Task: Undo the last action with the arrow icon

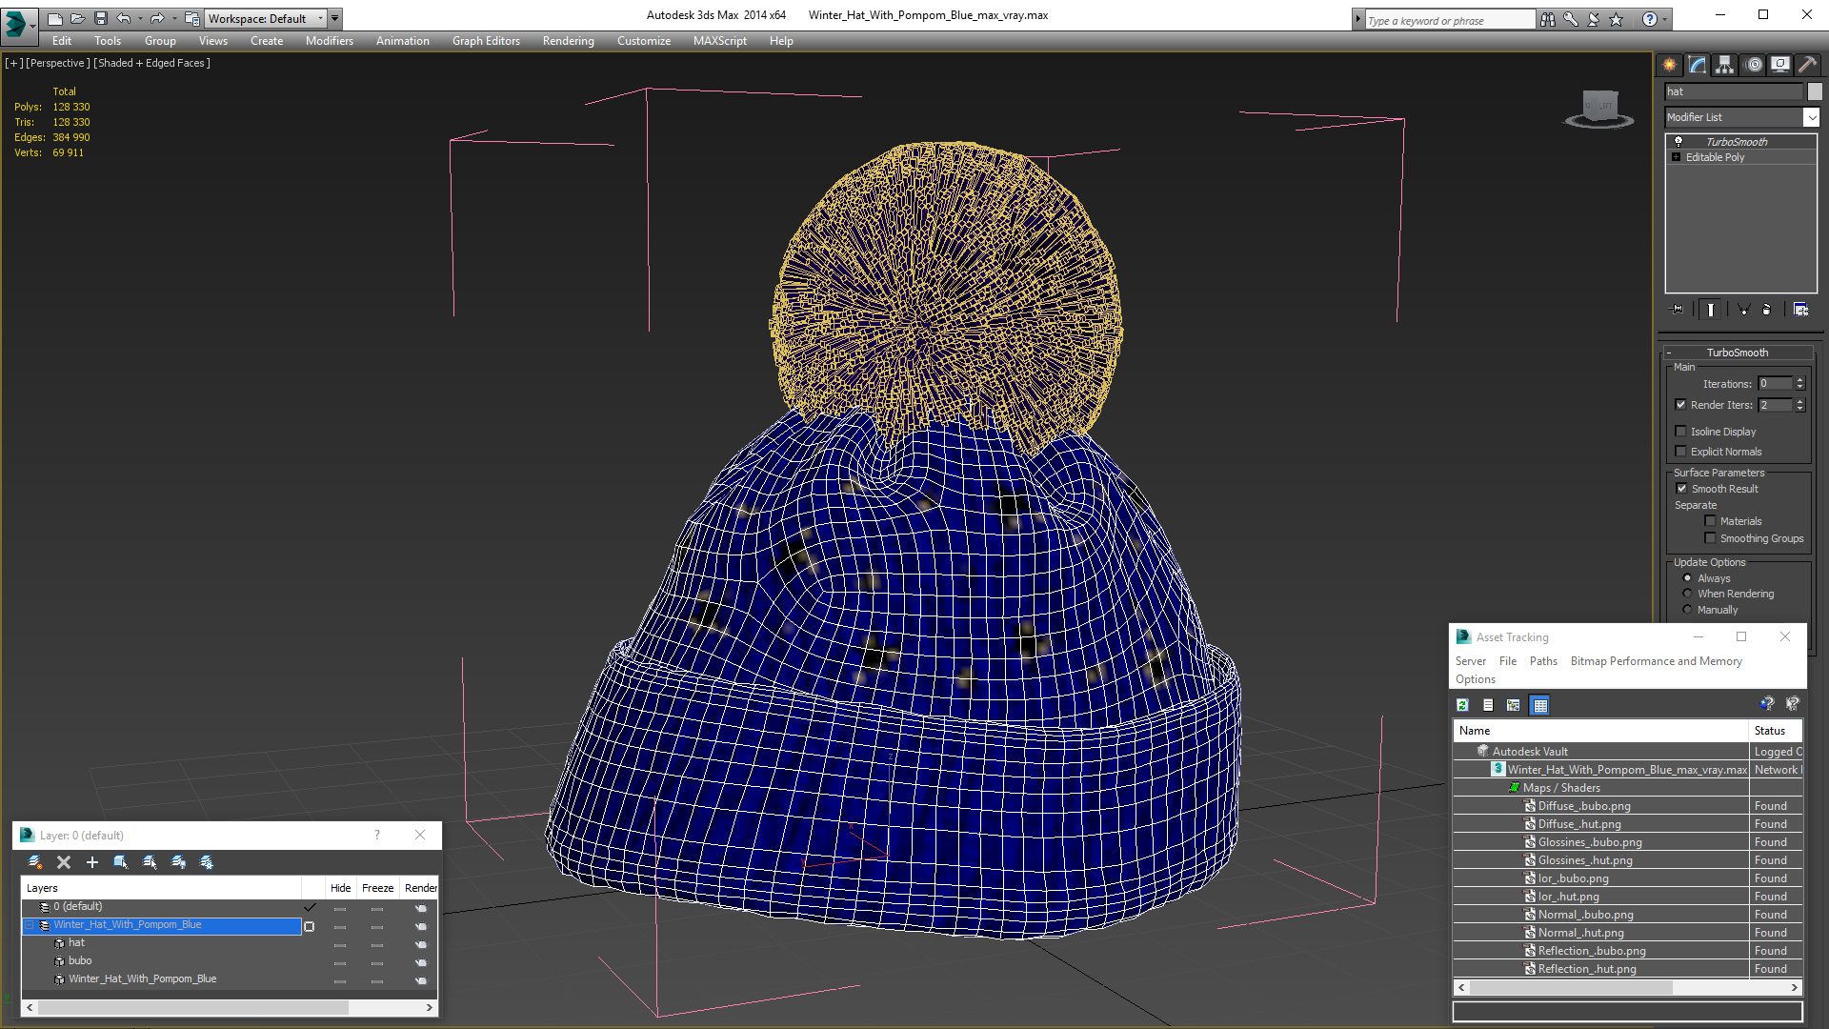Action: (x=123, y=18)
